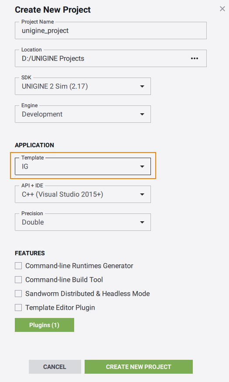229x382 pixels.
Task: Enable Template Editor Plugin checkbox
Action: pos(18,308)
